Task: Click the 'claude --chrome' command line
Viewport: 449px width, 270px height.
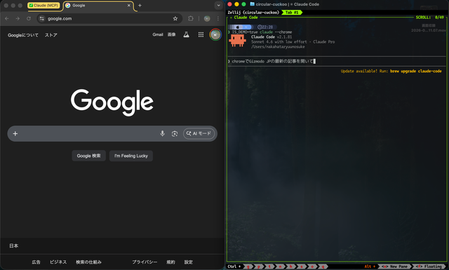Action: tap(276, 32)
